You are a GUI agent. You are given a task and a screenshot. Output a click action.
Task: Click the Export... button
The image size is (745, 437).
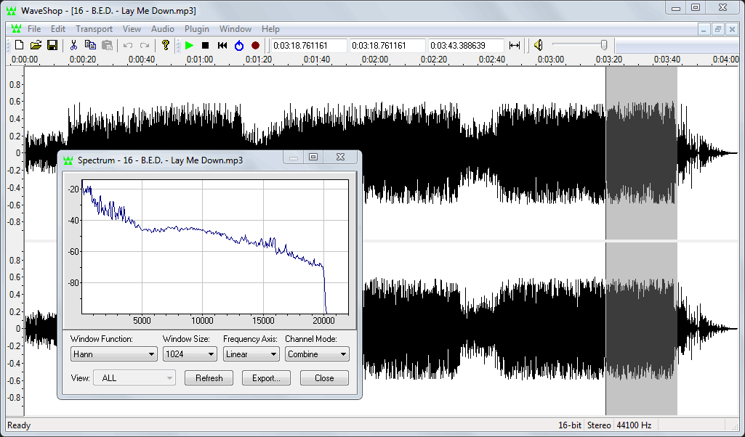tap(266, 378)
